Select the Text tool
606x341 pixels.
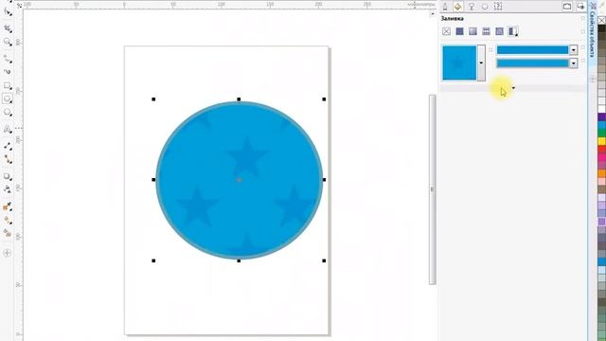coord(8,129)
